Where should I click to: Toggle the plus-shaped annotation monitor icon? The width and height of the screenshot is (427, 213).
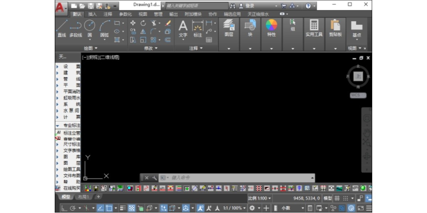[266, 208]
